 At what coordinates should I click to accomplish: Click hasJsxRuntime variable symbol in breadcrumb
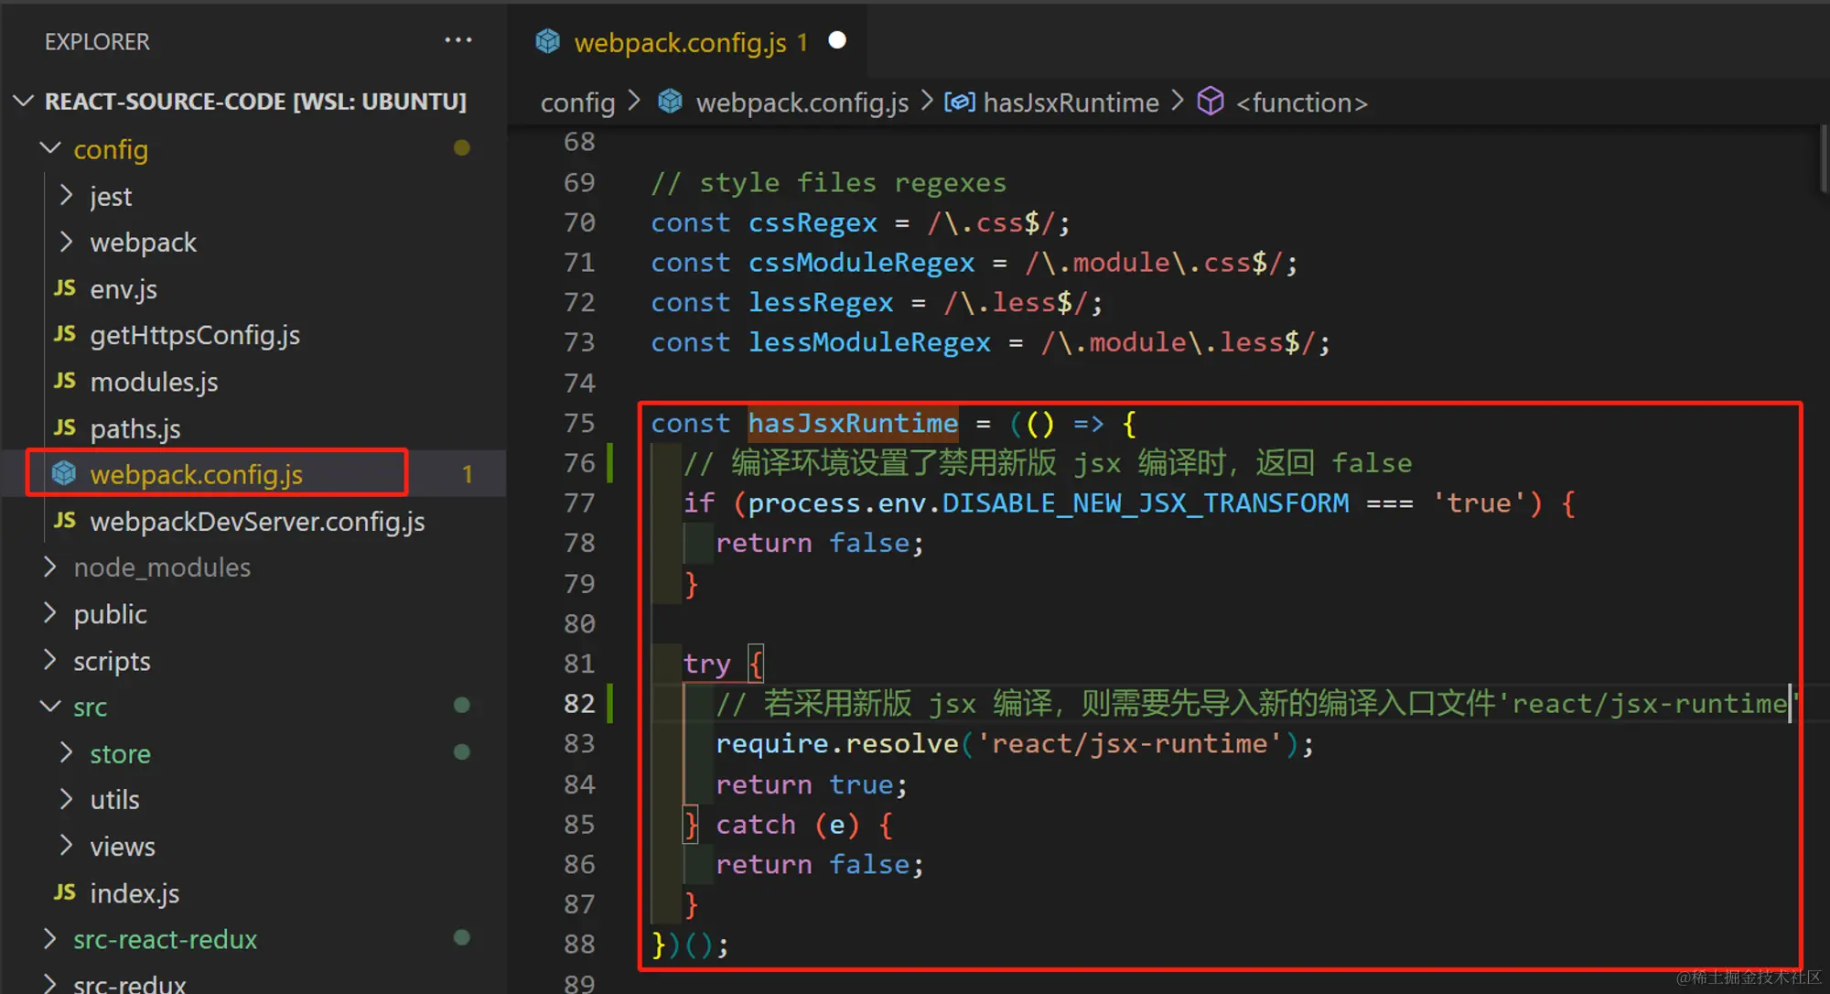pyautogui.click(x=960, y=102)
